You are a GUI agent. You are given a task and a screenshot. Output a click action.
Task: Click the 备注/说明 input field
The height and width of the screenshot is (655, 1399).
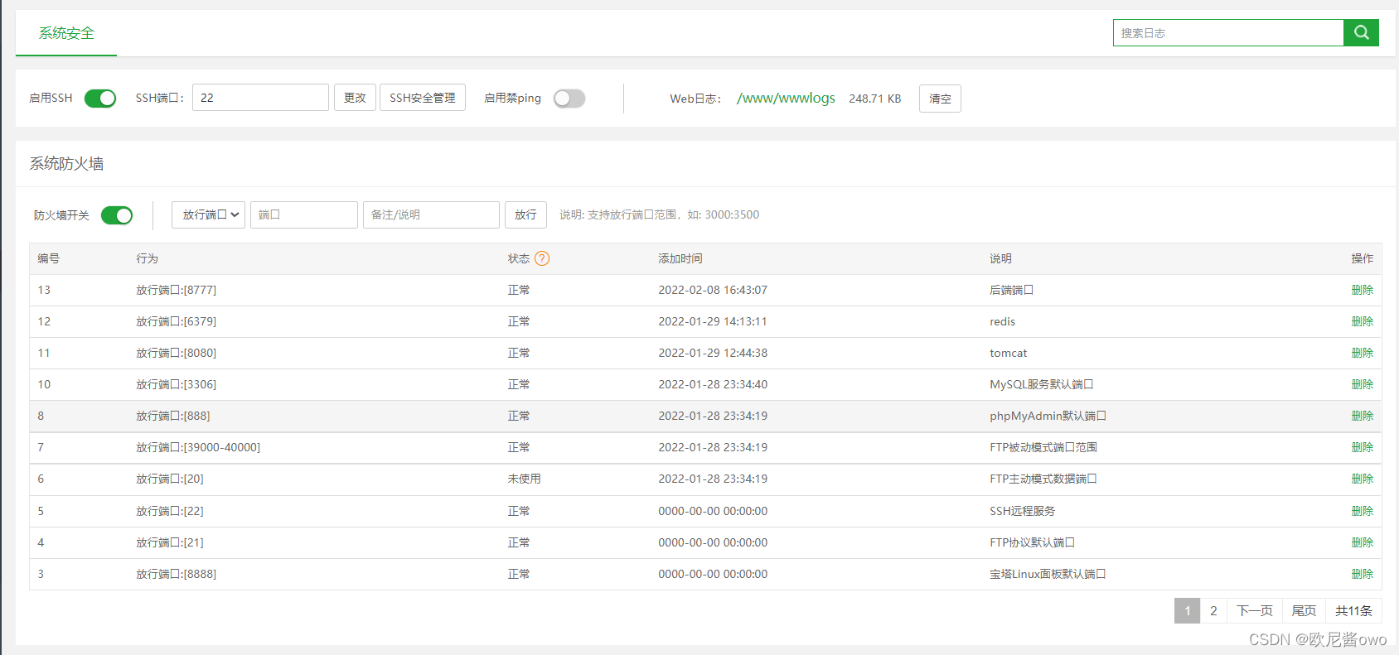tap(431, 214)
